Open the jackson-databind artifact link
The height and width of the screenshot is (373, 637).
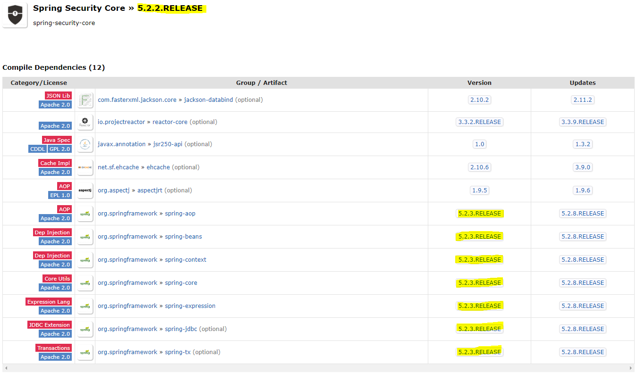(208, 100)
